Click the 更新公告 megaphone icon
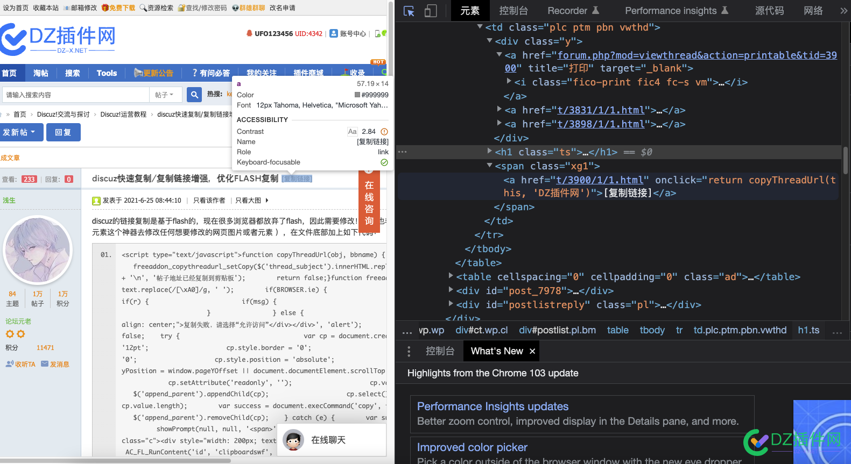Viewport: 851px width, 464px height. (x=138, y=73)
